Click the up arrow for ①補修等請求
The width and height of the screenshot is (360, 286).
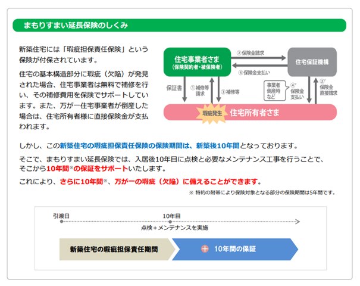pyautogui.click(x=212, y=91)
